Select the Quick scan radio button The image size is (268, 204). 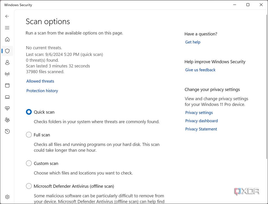click(29, 112)
